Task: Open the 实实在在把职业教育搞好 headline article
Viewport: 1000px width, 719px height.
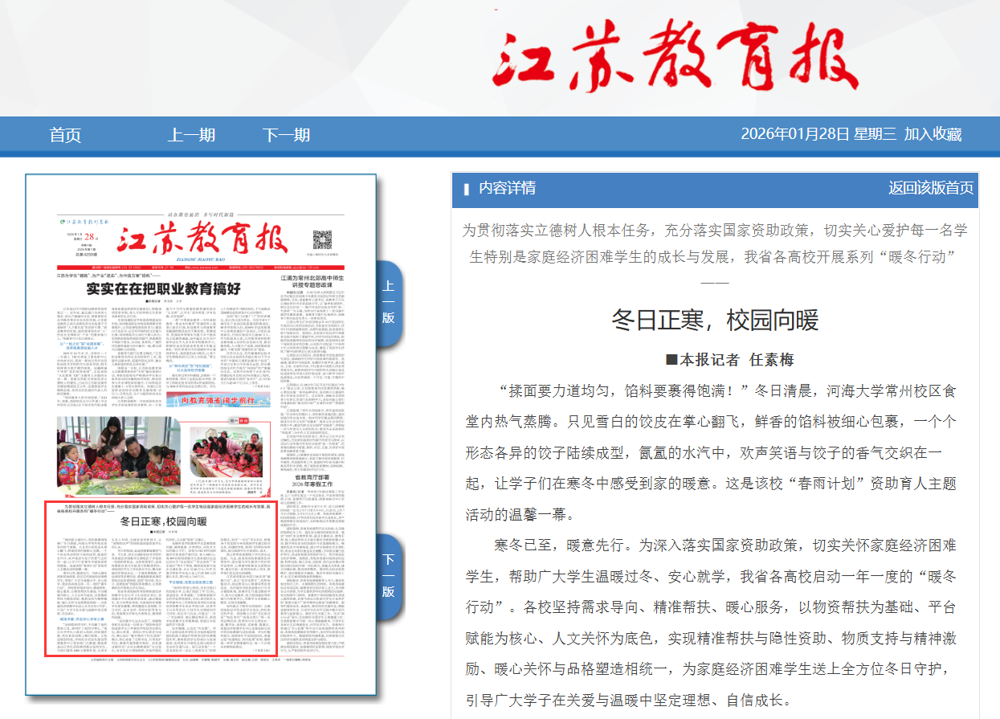Action: [x=163, y=288]
